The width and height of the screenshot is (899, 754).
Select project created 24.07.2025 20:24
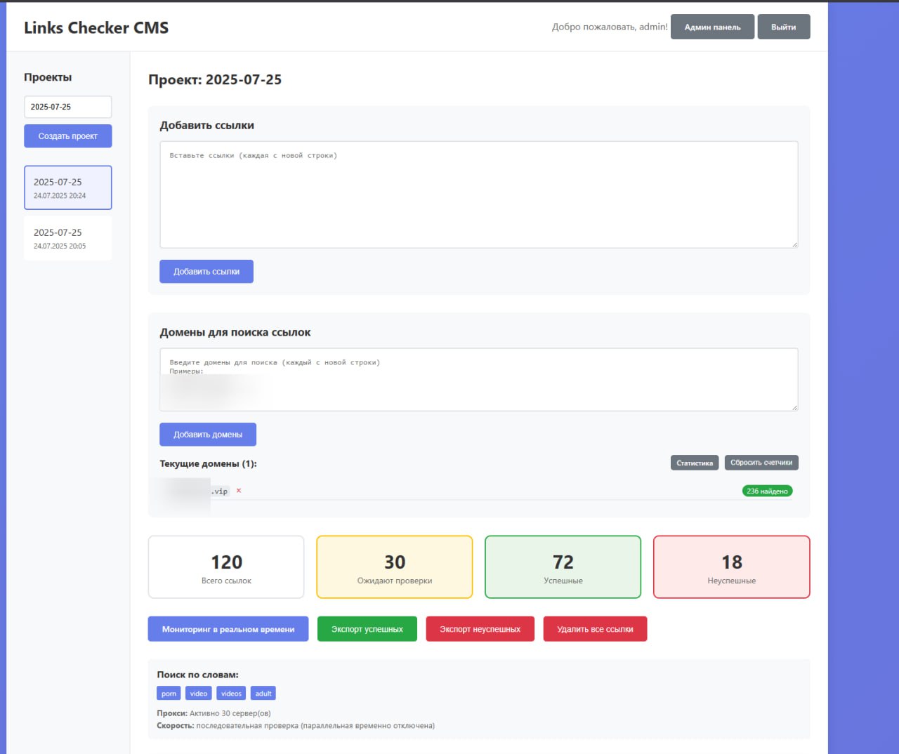(67, 187)
